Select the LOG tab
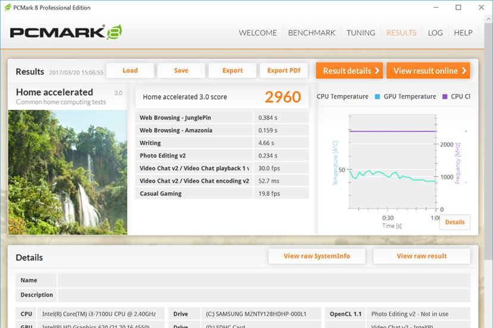The height and width of the screenshot is (328, 493). pos(435,33)
